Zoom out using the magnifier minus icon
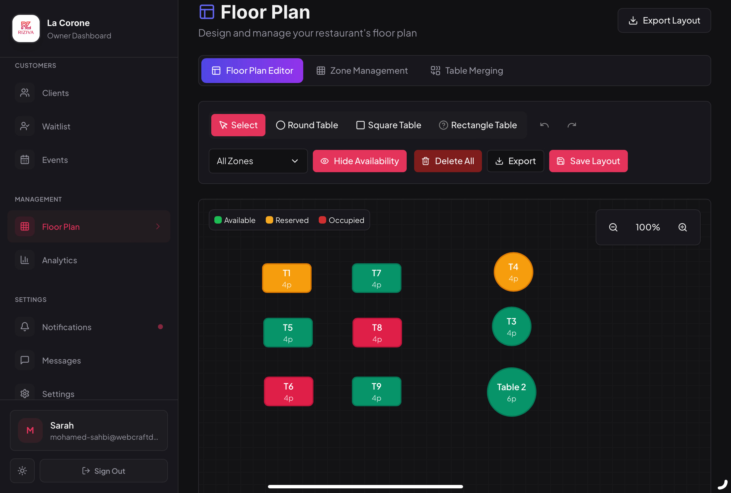Viewport: 731px width, 493px height. (x=612, y=227)
